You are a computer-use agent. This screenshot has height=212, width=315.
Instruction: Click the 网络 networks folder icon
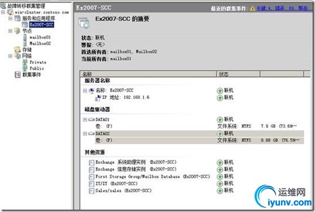(18, 56)
